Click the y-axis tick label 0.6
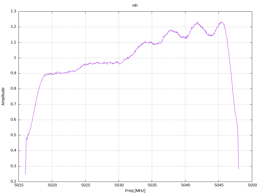The height and width of the screenshot is (194, 259). tap(13, 119)
